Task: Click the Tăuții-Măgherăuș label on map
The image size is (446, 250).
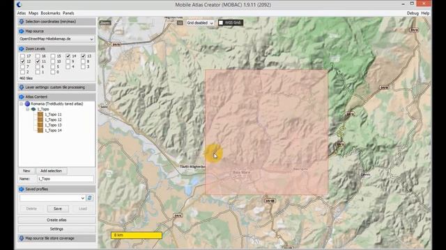Action: [x=192, y=167]
